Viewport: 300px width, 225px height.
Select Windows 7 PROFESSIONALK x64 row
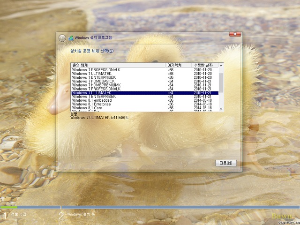point(145,89)
